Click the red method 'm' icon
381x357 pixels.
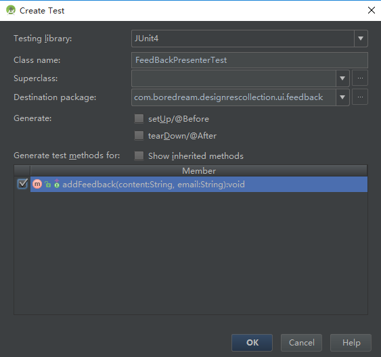click(37, 184)
